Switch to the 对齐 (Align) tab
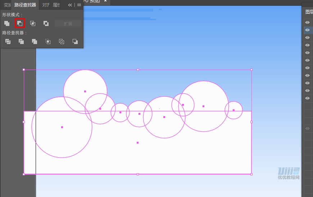Viewport: 313px width, 197px height. 45,5
